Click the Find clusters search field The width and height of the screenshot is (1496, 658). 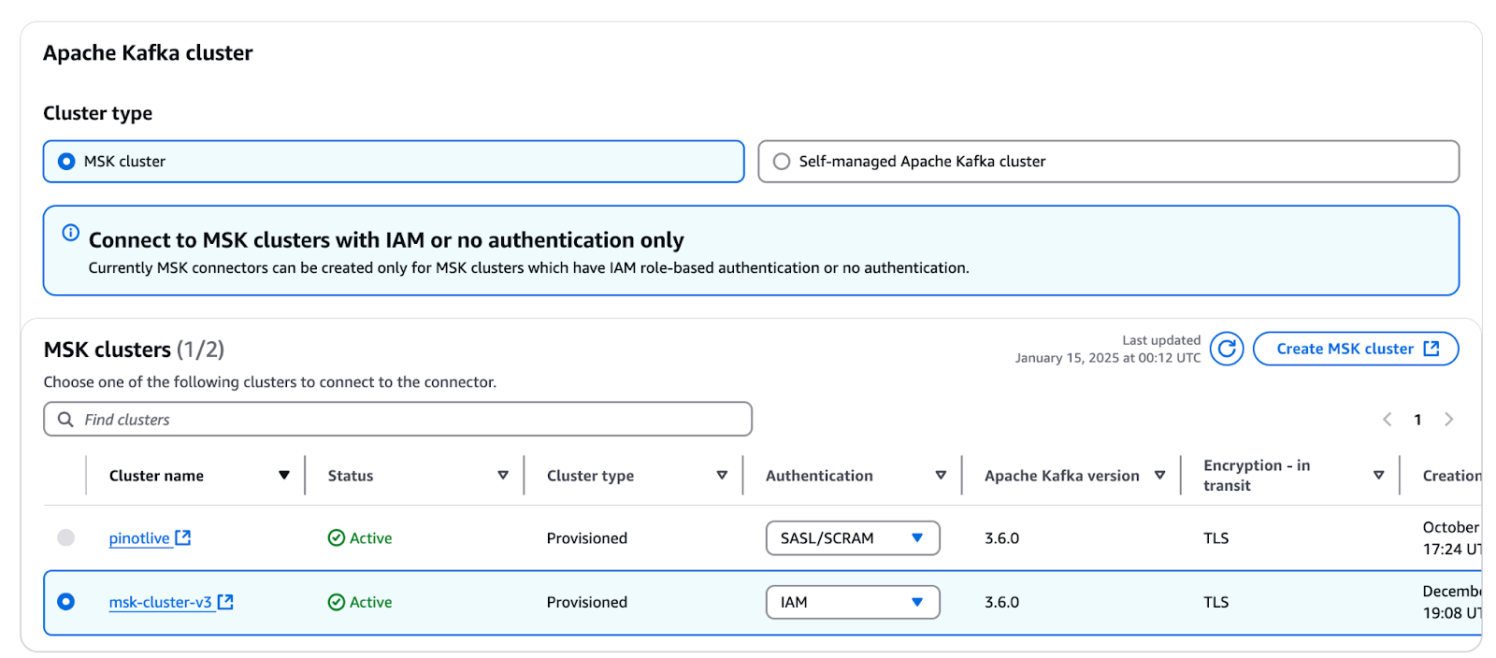(x=411, y=420)
